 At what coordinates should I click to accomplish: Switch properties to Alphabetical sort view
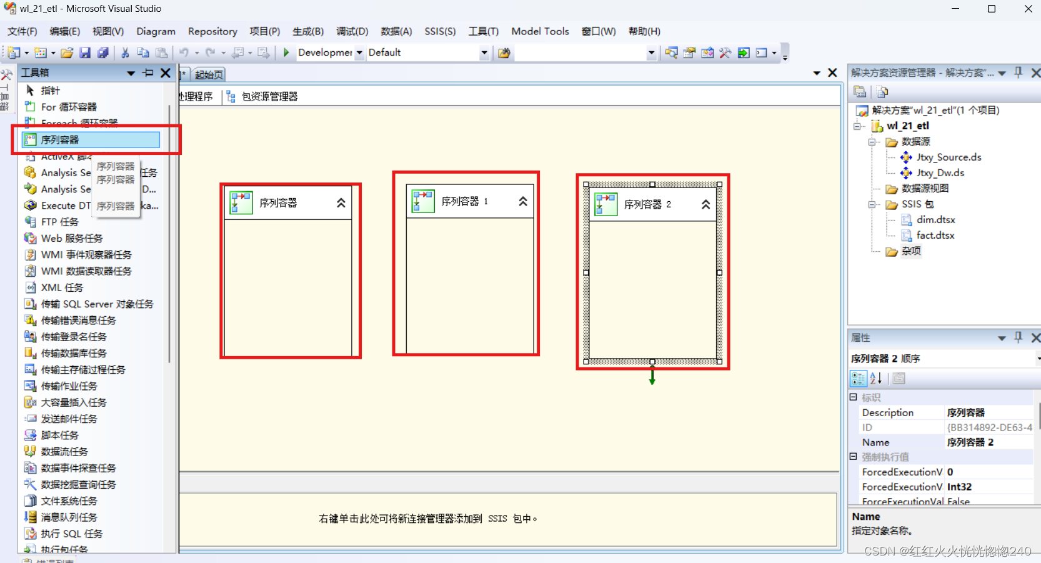[876, 378]
